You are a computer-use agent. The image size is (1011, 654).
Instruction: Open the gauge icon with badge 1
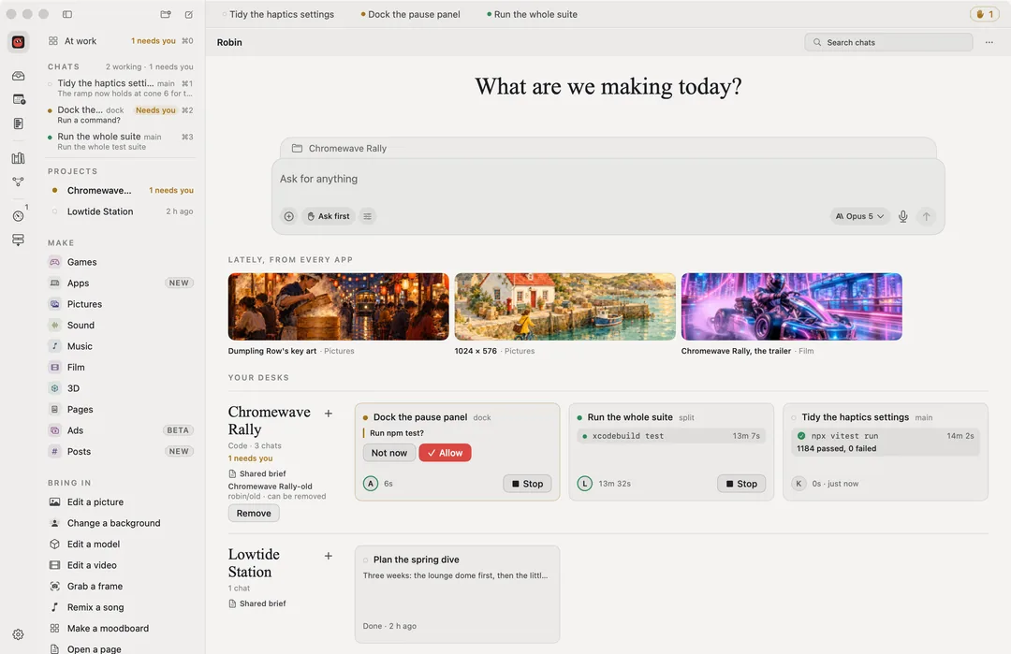coord(18,216)
